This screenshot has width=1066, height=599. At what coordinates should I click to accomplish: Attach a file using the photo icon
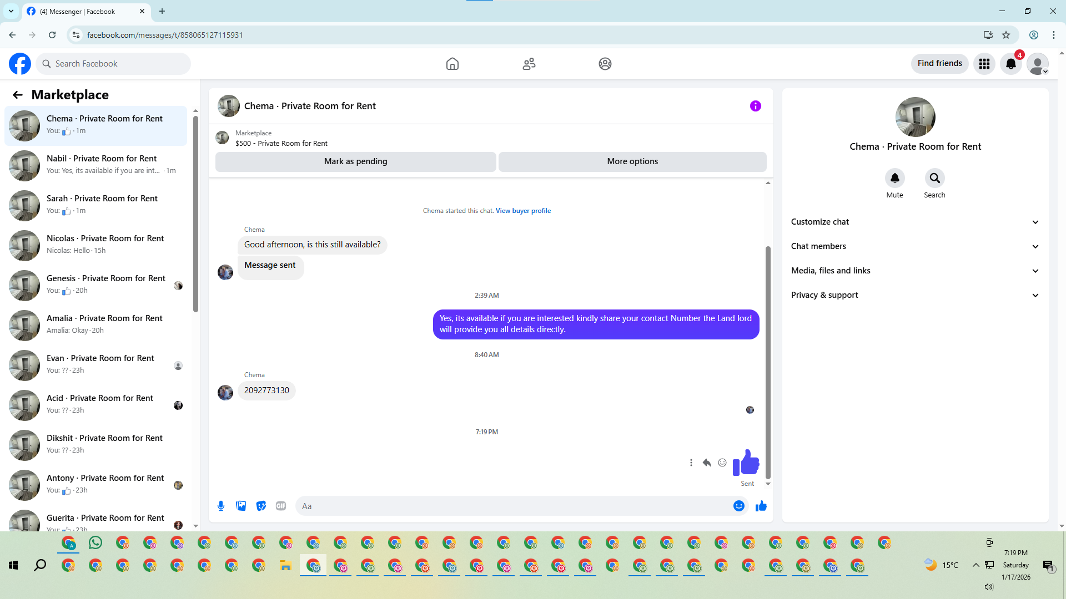[241, 506]
